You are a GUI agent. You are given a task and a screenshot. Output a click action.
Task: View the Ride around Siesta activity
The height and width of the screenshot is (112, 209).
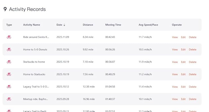175,37
